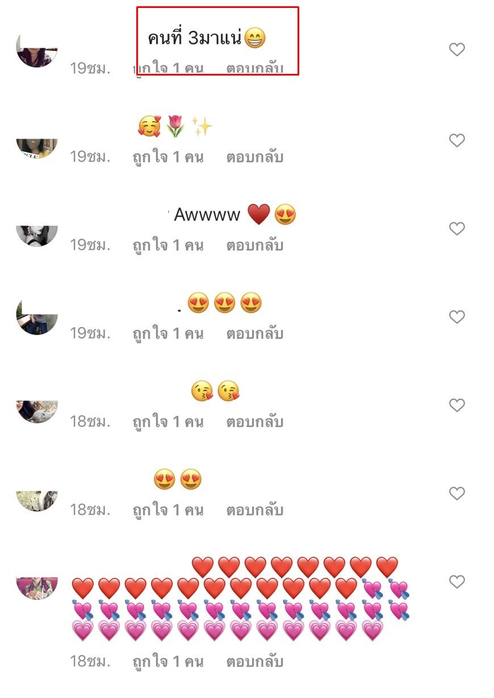Open profile picture of "คนที่ 3มาแน่" commenter
Viewport: 494px width, 698px height.
coord(37,50)
